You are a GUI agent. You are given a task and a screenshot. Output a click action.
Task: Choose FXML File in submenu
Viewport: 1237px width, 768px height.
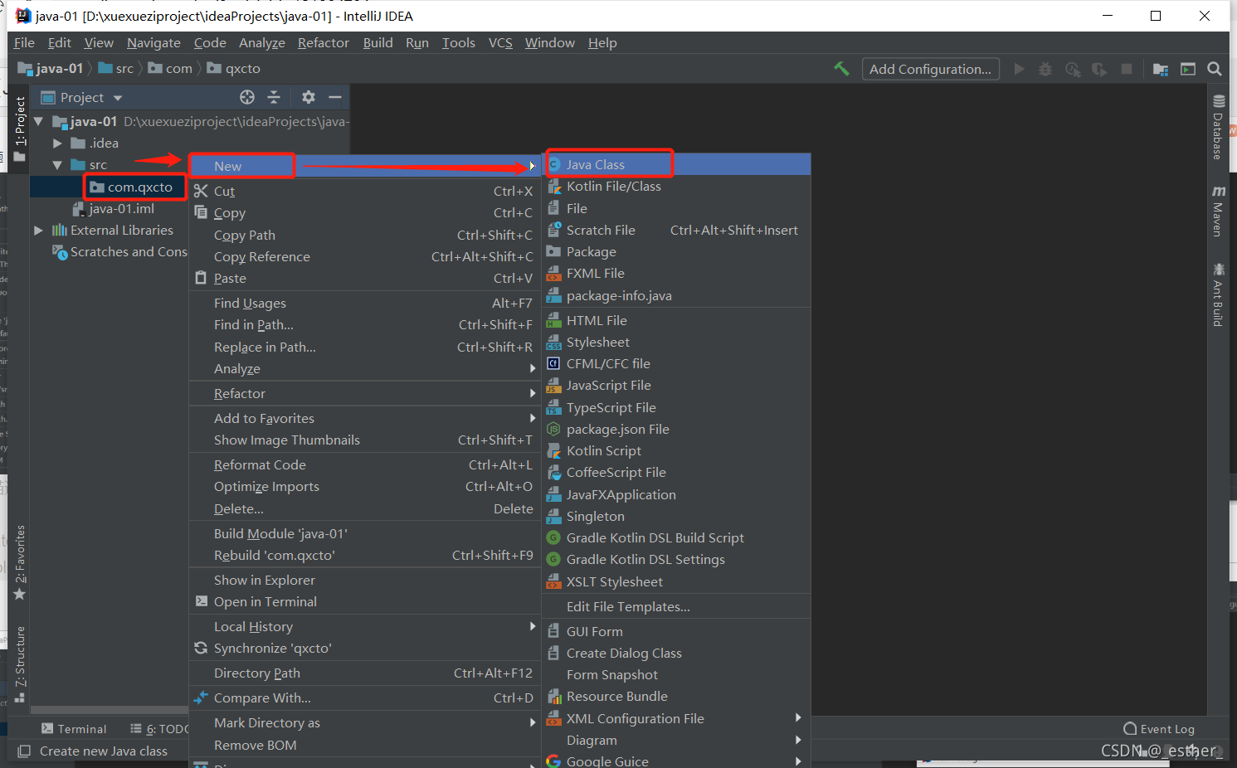click(x=676, y=274)
